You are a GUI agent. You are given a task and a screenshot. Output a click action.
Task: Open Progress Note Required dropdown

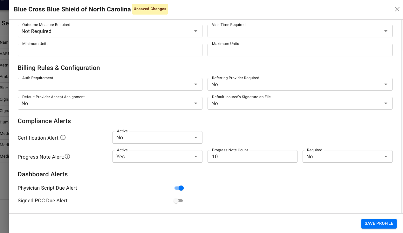[x=347, y=156]
